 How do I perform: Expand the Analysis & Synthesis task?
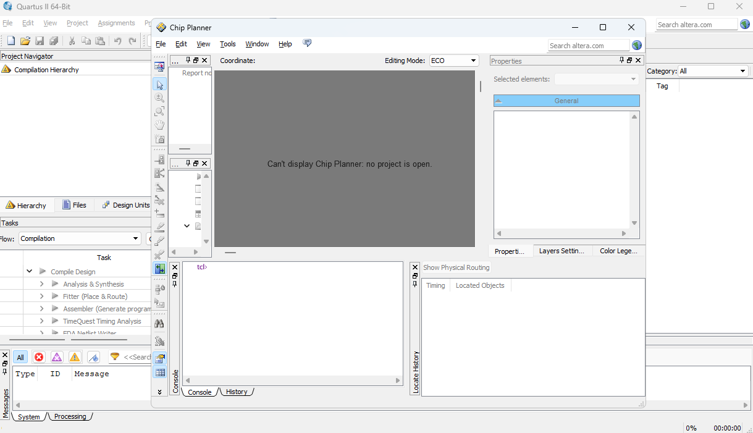point(41,284)
